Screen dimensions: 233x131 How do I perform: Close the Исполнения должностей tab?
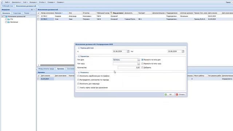38,6
